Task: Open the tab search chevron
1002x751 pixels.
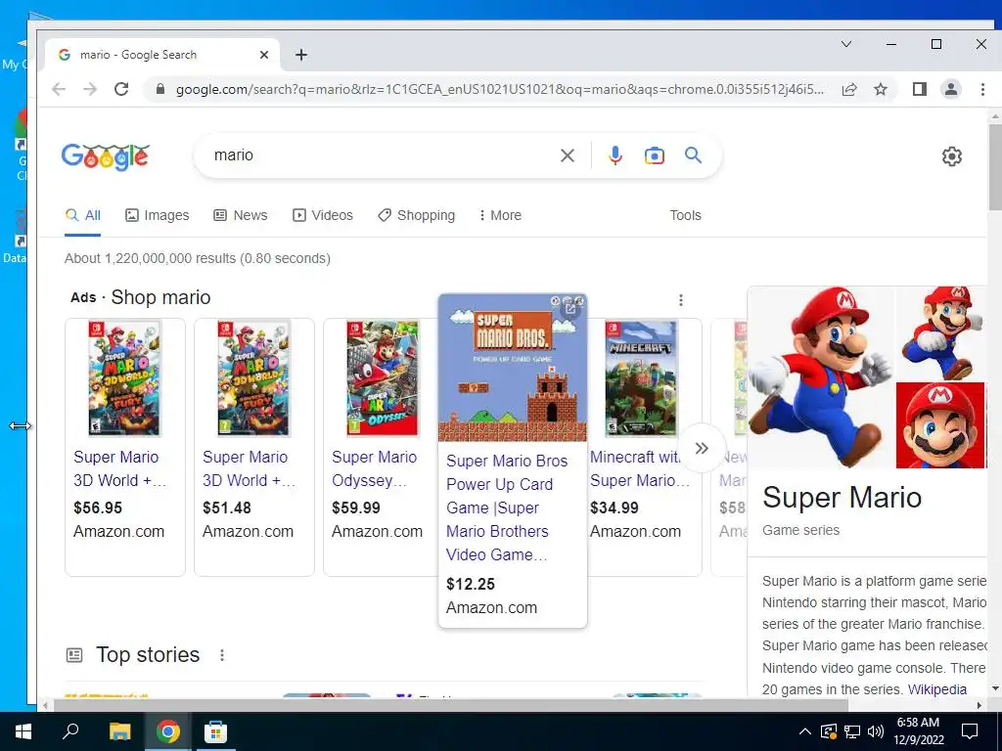Action: coord(846,44)
